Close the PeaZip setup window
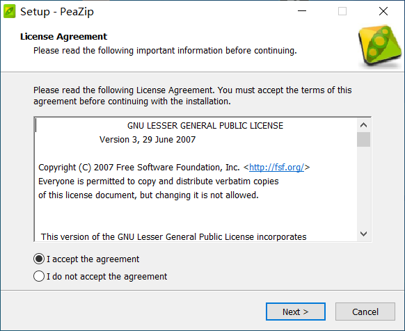This screenshot has width=405, height=331. [x=383, y=11]
